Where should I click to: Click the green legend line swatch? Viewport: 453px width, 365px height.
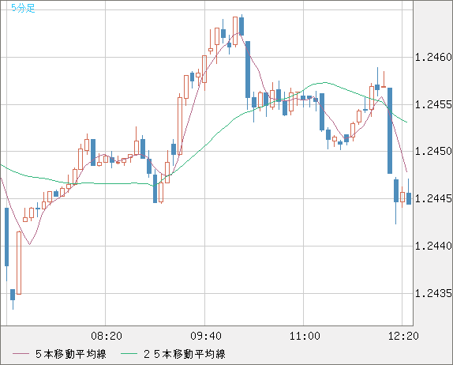pyautogui.click(x=129, y=354)
